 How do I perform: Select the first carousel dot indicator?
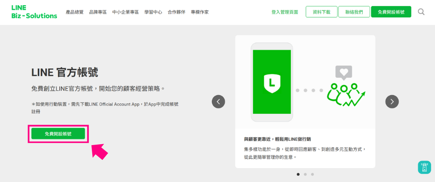(x=298, y=174)
